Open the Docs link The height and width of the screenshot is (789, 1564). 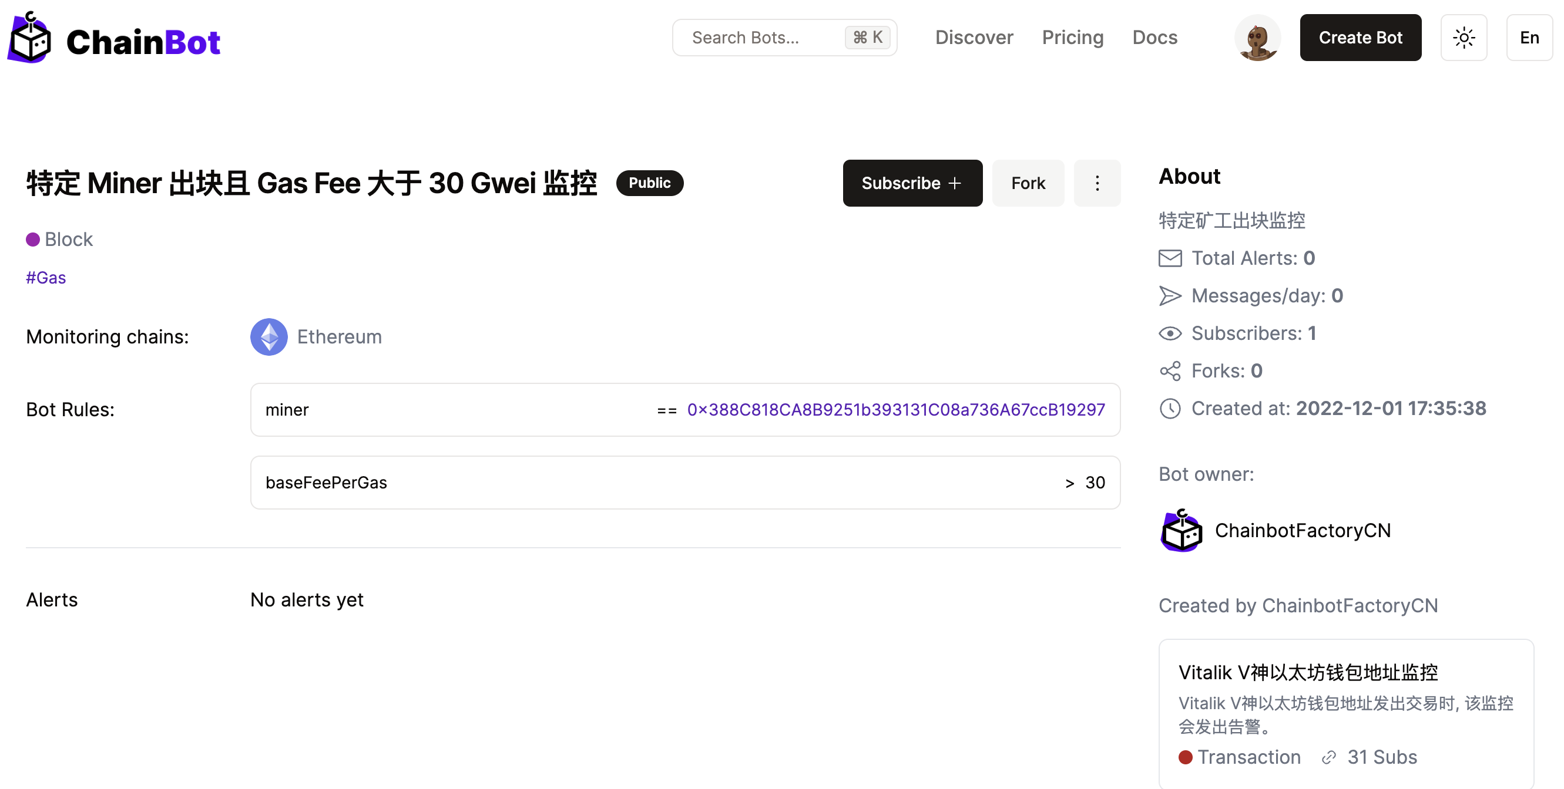click(x=1154, y=38)
